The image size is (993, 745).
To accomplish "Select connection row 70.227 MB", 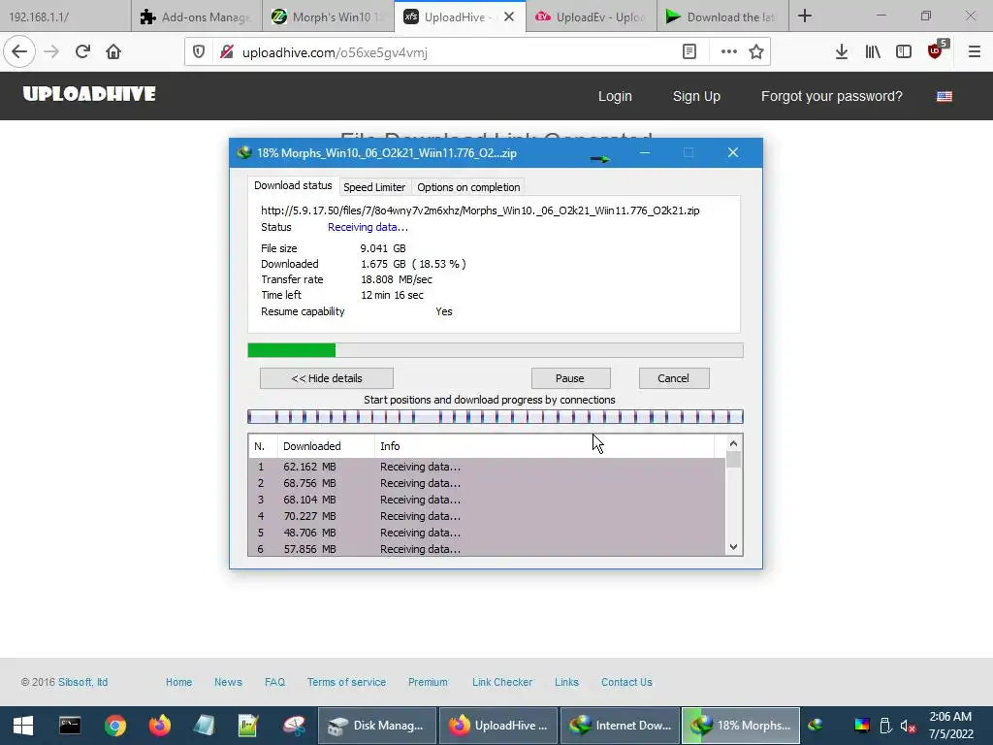I will click(x=487, y=516).
